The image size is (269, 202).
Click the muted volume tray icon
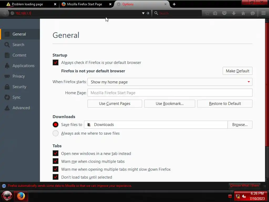pyautogui.click(x=244, y=196)
